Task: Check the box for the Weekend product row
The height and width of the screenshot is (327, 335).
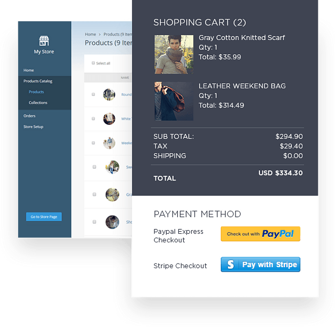Action: coord(93,143)
